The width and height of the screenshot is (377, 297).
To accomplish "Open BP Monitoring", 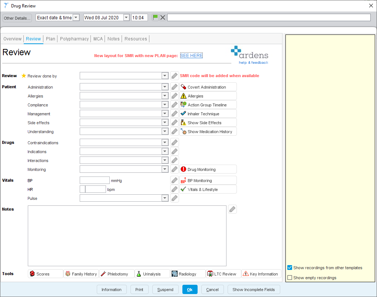I will pyautogui.click(x=208, y=180).
